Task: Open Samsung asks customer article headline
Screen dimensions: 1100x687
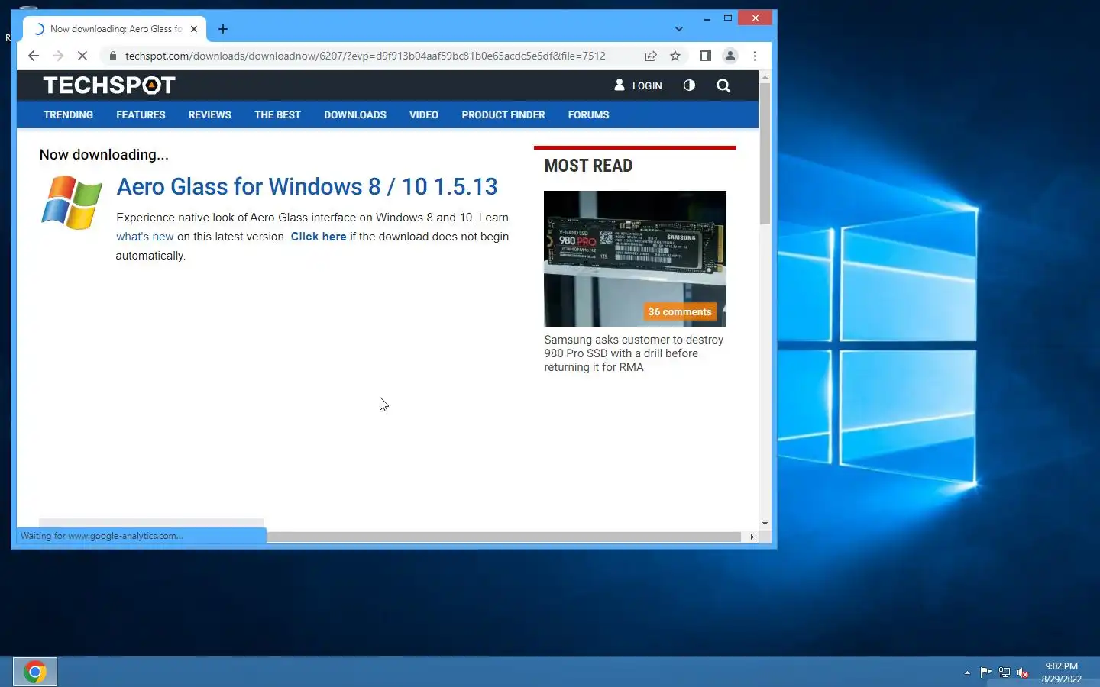Action: (634, 353)
